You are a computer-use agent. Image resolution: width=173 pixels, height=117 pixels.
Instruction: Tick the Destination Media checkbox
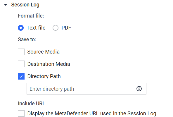(21, 64)
